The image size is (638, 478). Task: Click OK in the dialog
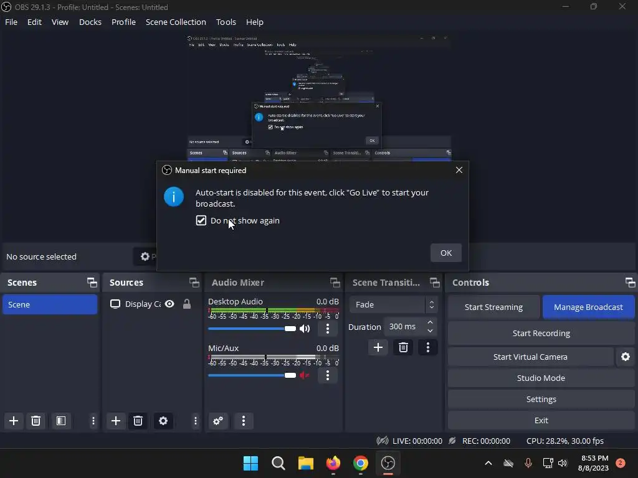(446, 253)
